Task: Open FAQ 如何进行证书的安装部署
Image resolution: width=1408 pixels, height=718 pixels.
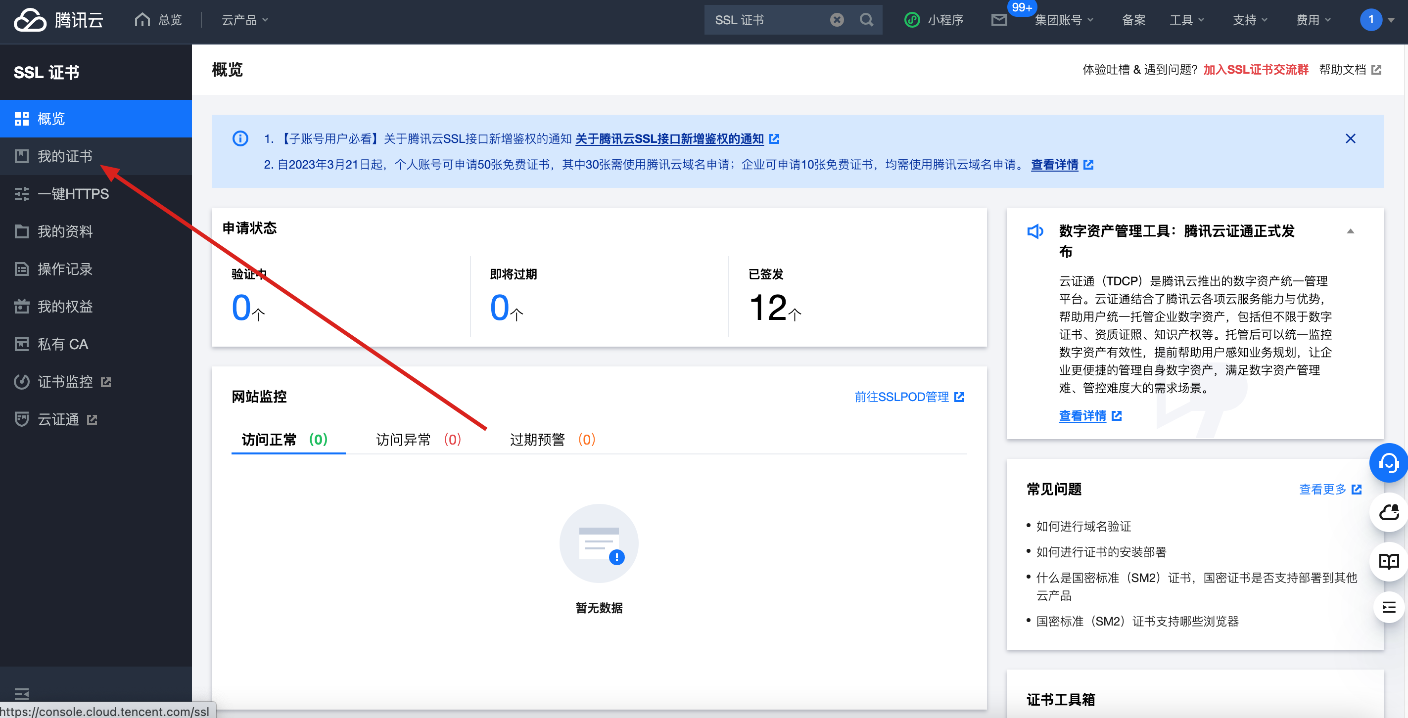Action: pos(1101,552)
